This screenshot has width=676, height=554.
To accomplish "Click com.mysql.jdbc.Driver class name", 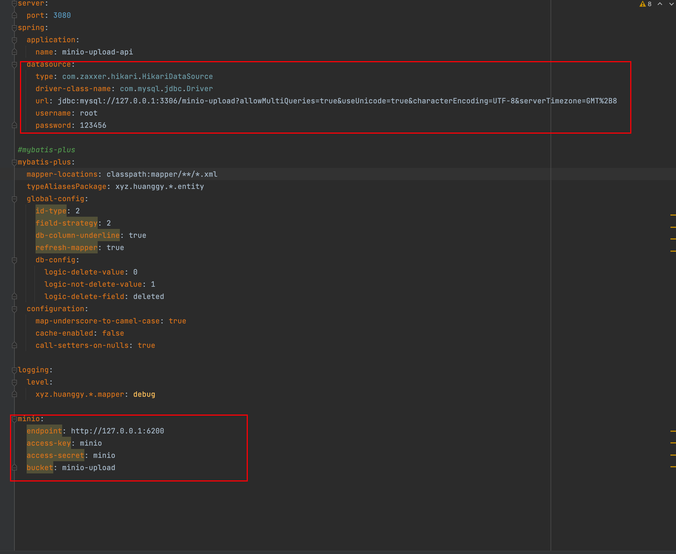I will pyautogui.click(x=167, y=89).
